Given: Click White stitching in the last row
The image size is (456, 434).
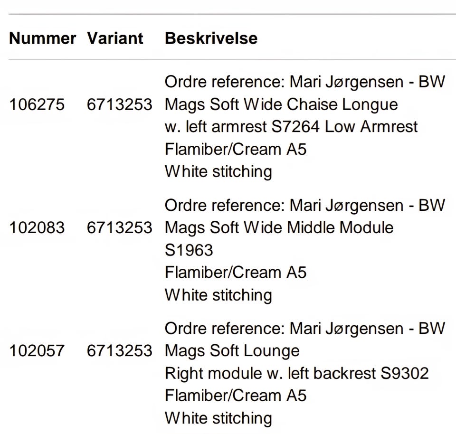Looking at the screenshot, I should coord(218,419).
